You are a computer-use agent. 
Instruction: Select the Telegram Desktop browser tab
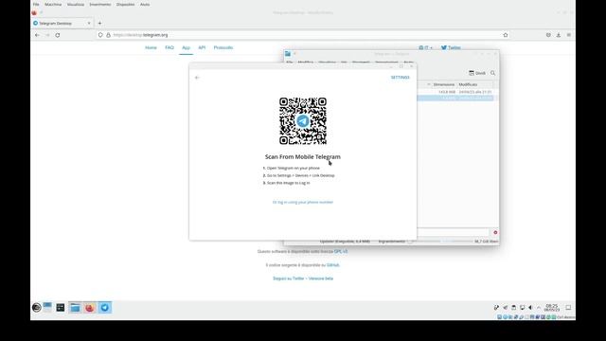(x=62, y=23)
